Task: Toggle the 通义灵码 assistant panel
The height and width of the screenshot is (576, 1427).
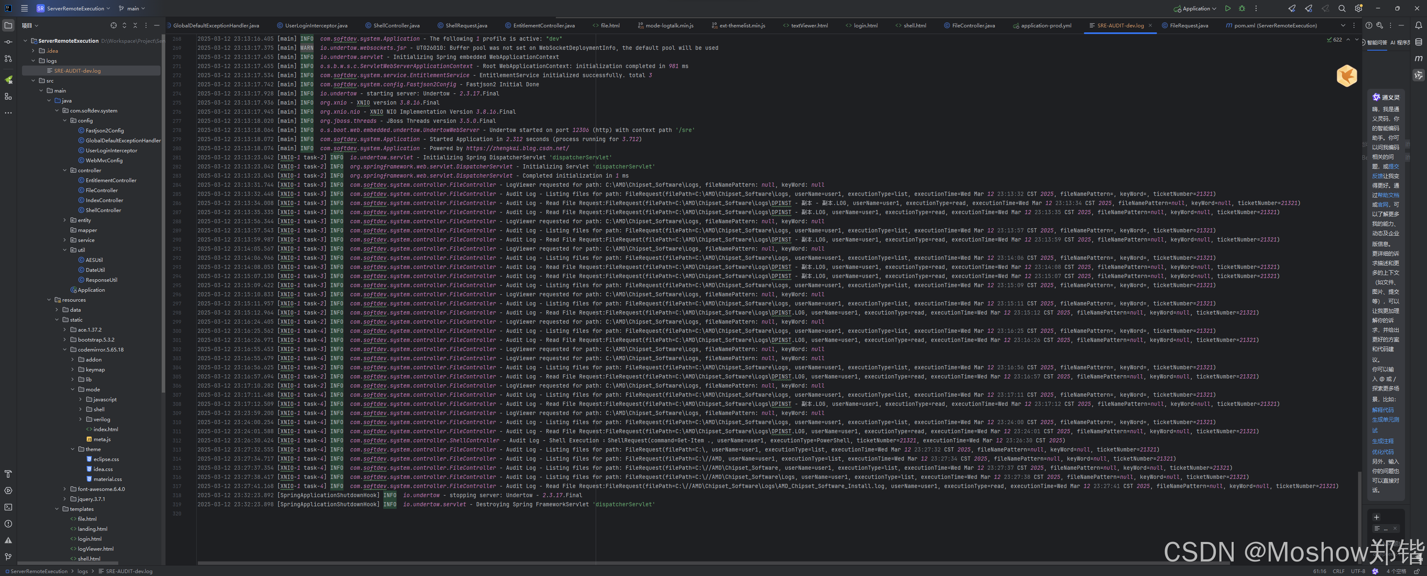Action: coord(1419,75)
